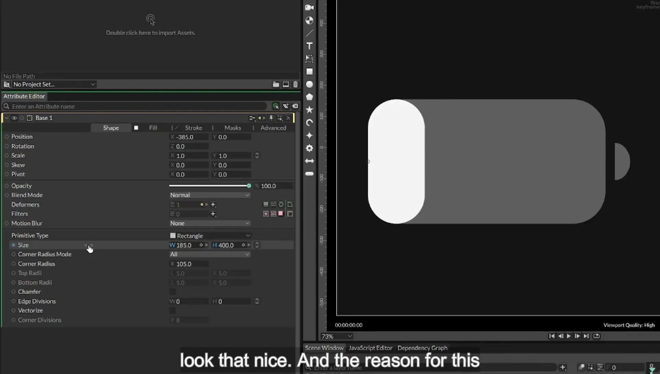Select the Polygon shape tool
660x374 pixels.
[309, 97]
